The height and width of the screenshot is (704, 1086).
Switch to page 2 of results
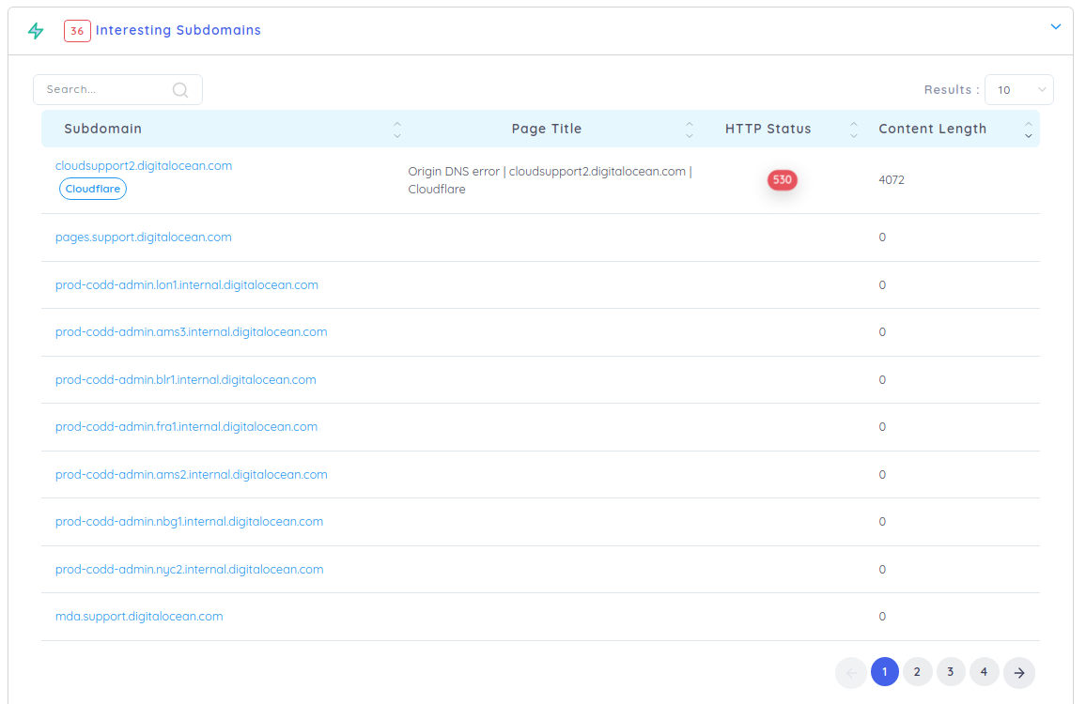click(917, 672)
